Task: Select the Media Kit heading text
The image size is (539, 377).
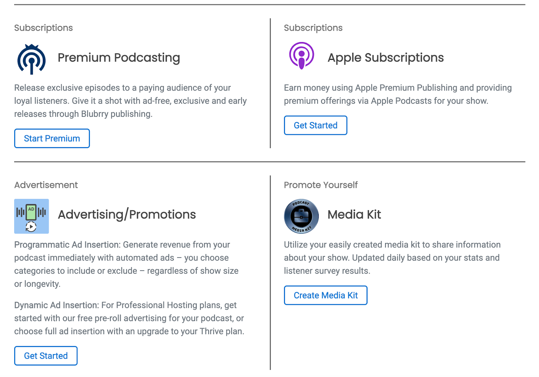Action: click(354, 214)
